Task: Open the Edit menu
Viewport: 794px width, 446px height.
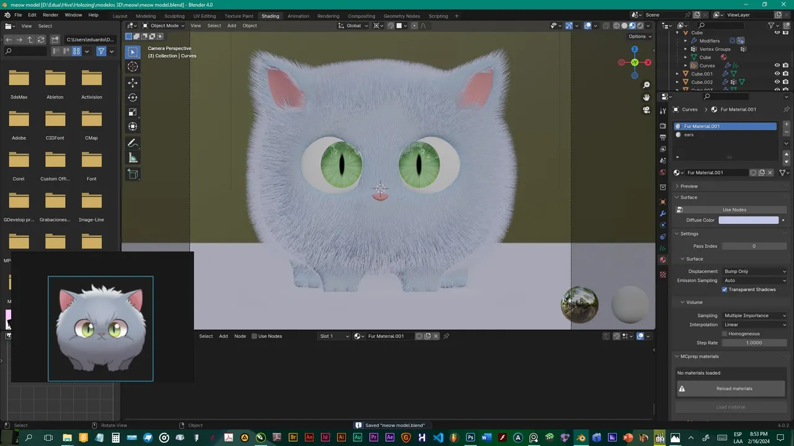Action: (x=32, y=15)
